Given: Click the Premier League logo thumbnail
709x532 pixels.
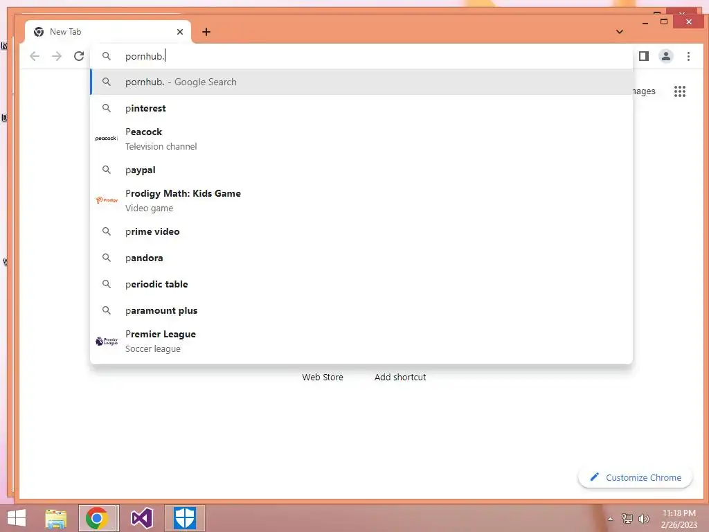Looking at the screenshot, I should point(107,341).
